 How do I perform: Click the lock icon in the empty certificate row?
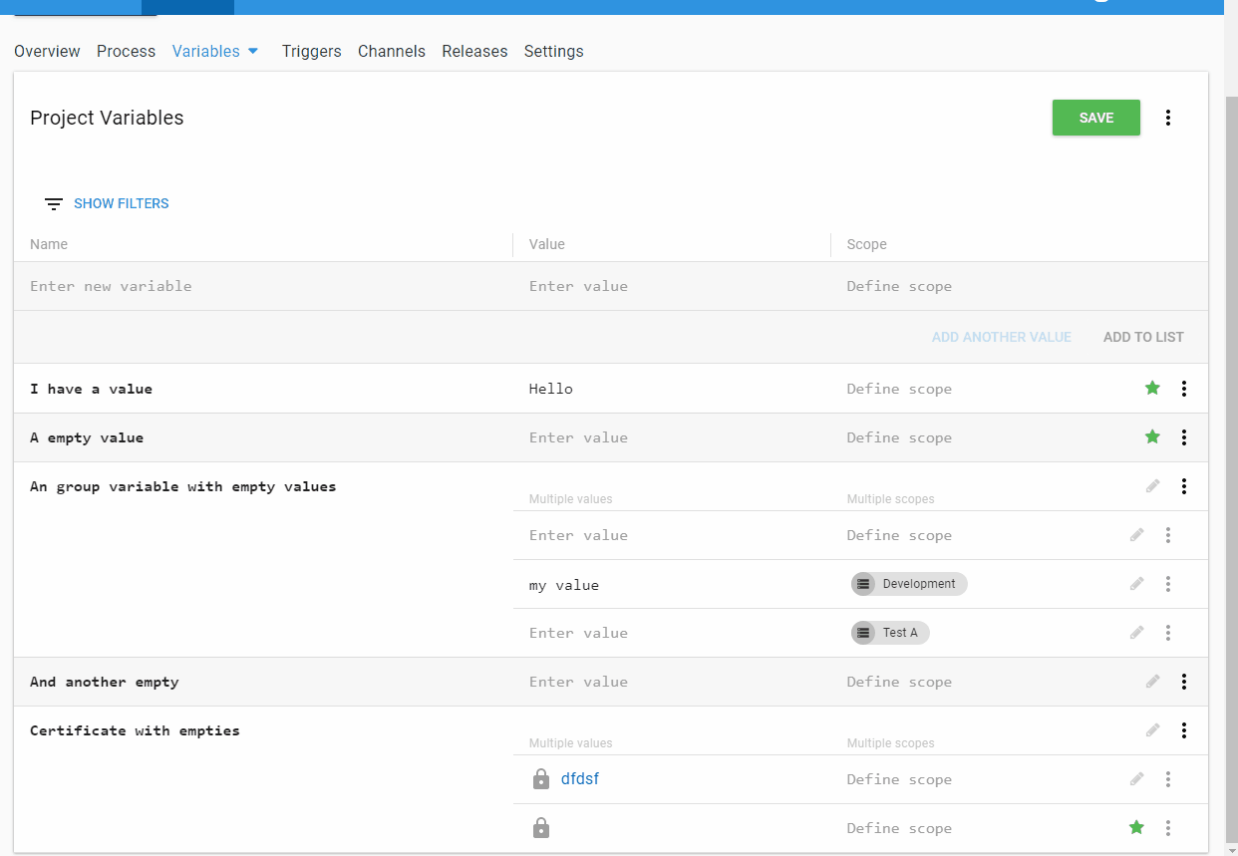[x=541, y=828]
